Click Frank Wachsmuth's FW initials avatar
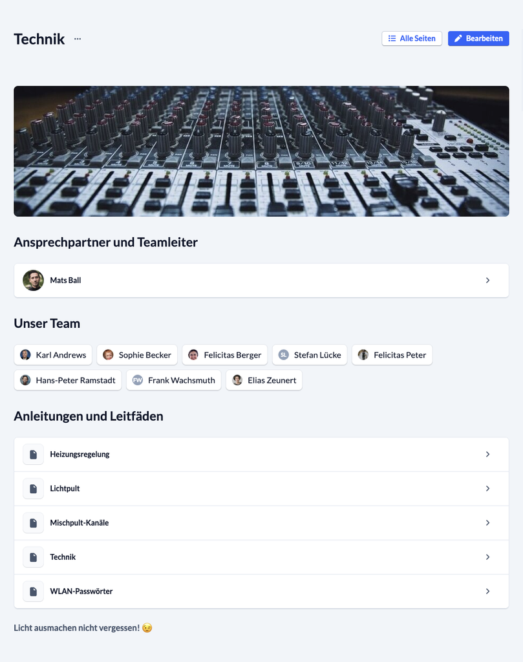Screen dimensions: 523x662 point(138,380)
